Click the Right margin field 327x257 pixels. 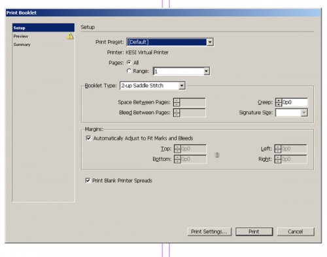point(294,159)
